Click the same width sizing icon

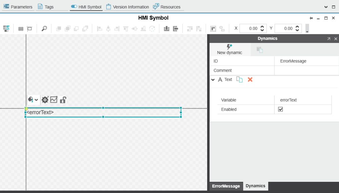190,28
